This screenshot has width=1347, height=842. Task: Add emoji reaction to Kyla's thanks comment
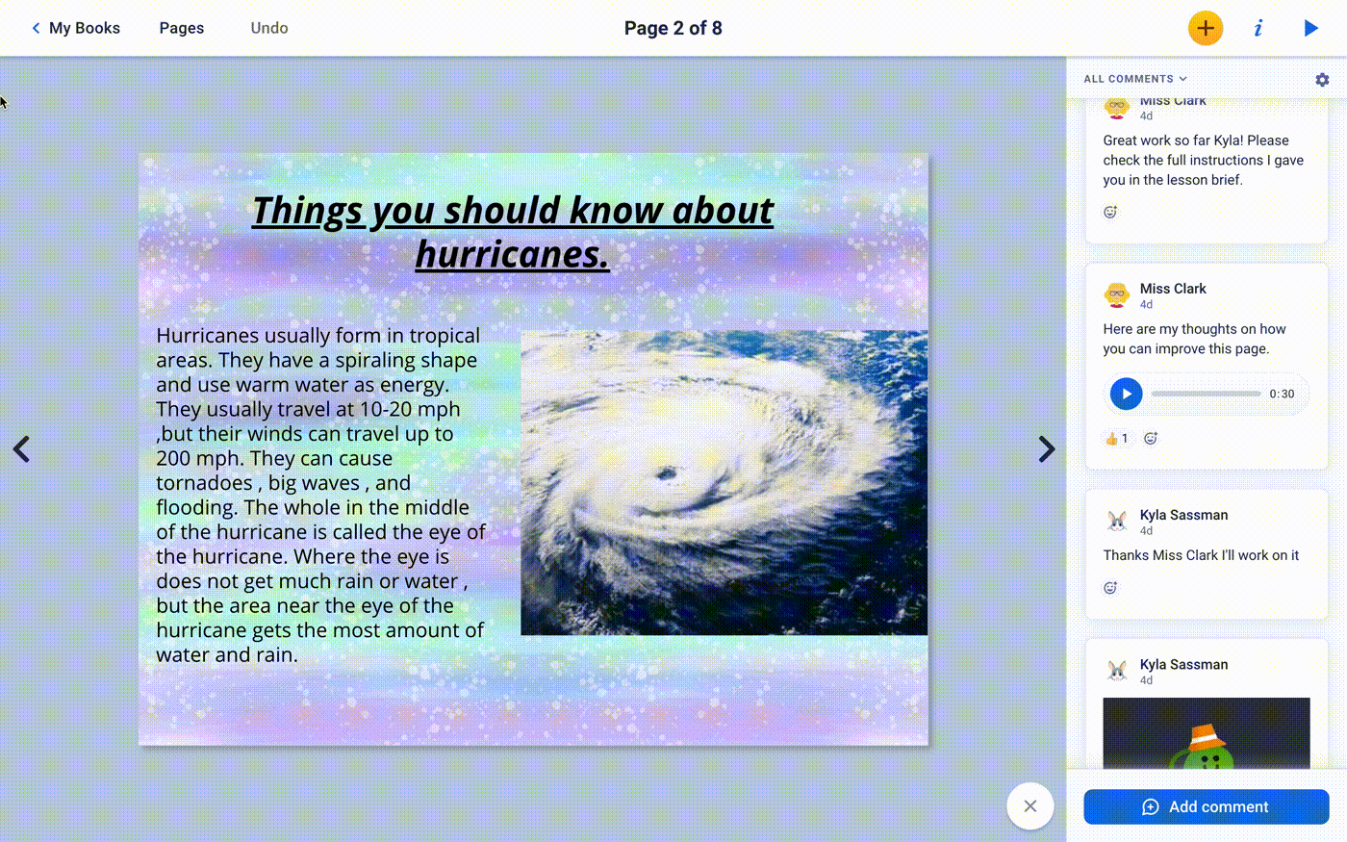1110,588
